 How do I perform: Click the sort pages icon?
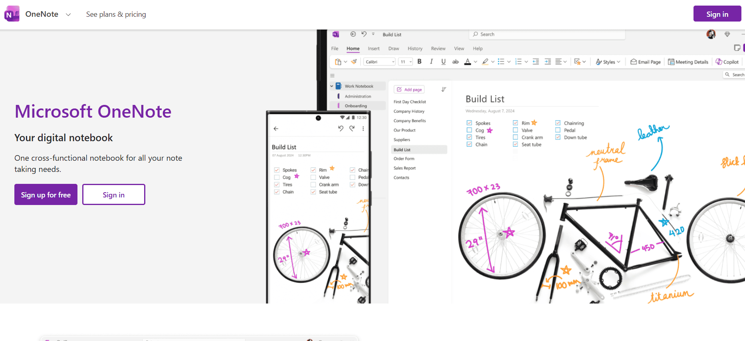444,89
